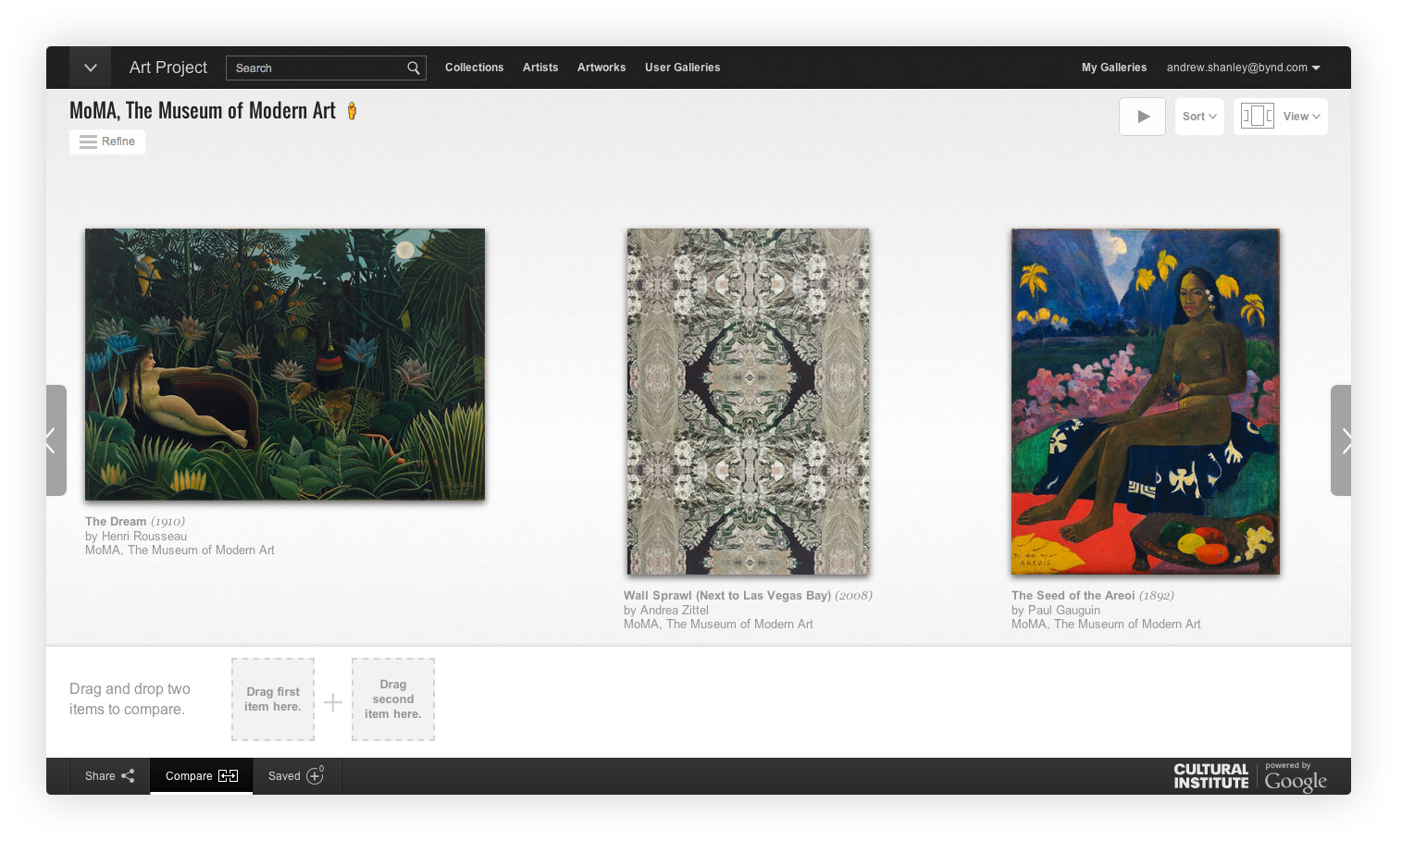1402x841 pixels.
Task: Open the Sort dropdown
Action: click(1200, 117)
